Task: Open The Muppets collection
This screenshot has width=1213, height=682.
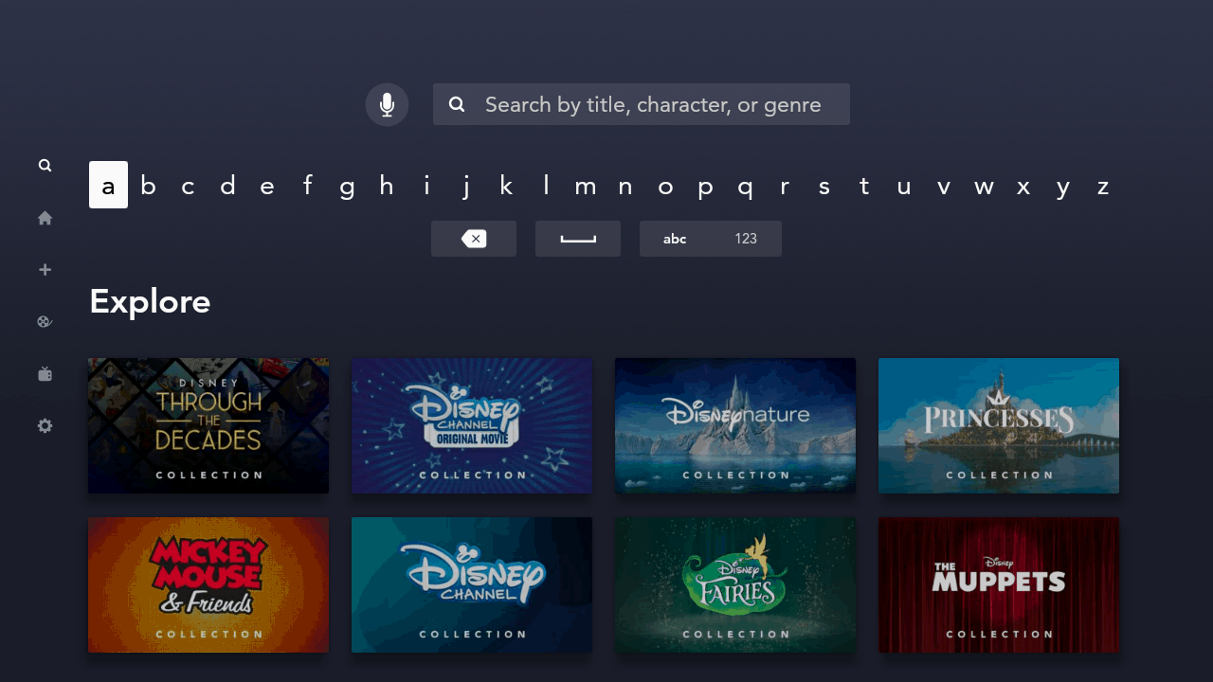Action: pos(999,584)
